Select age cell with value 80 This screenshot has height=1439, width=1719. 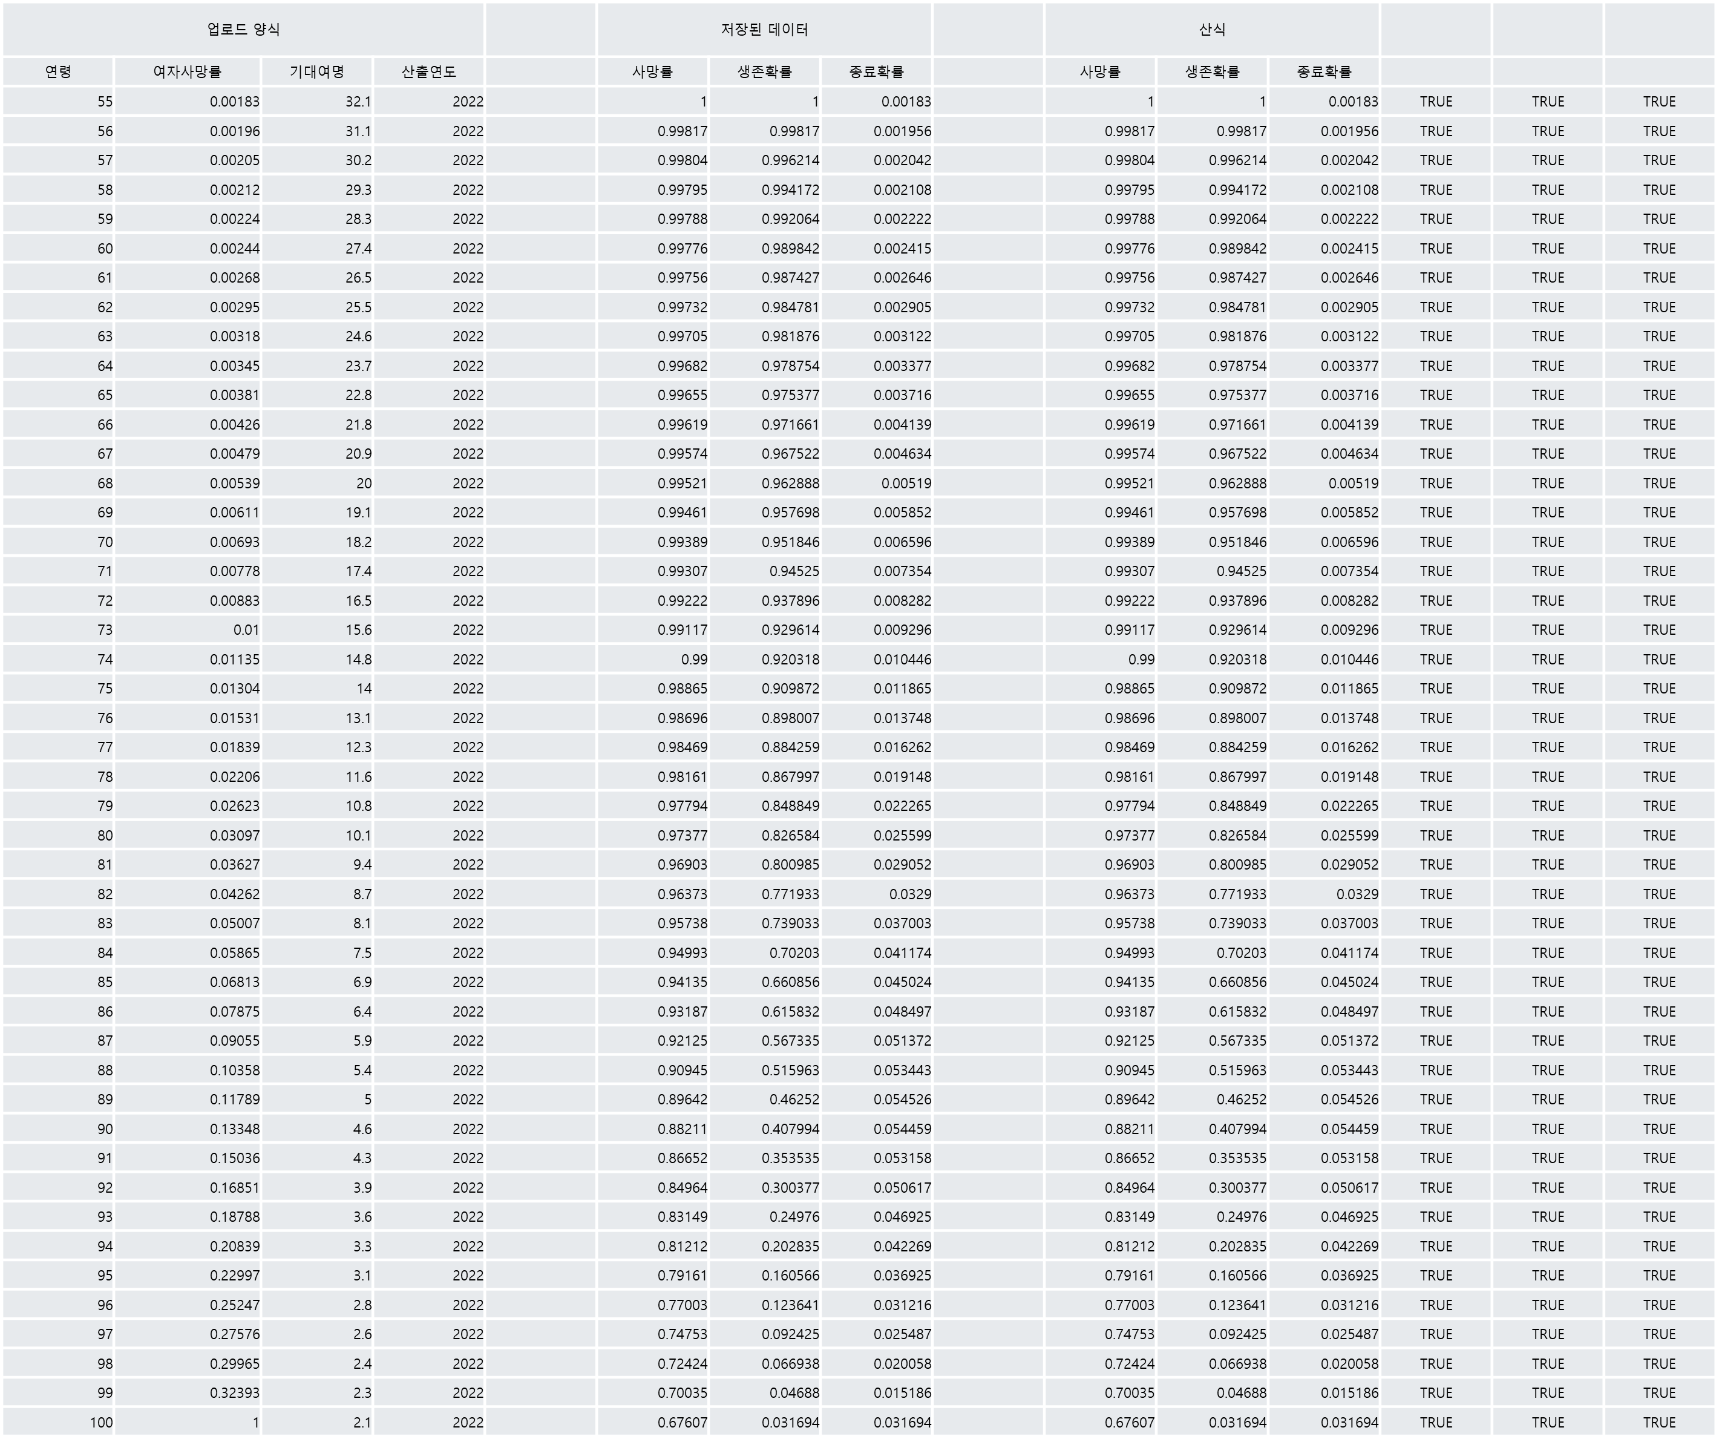[104, 835]
